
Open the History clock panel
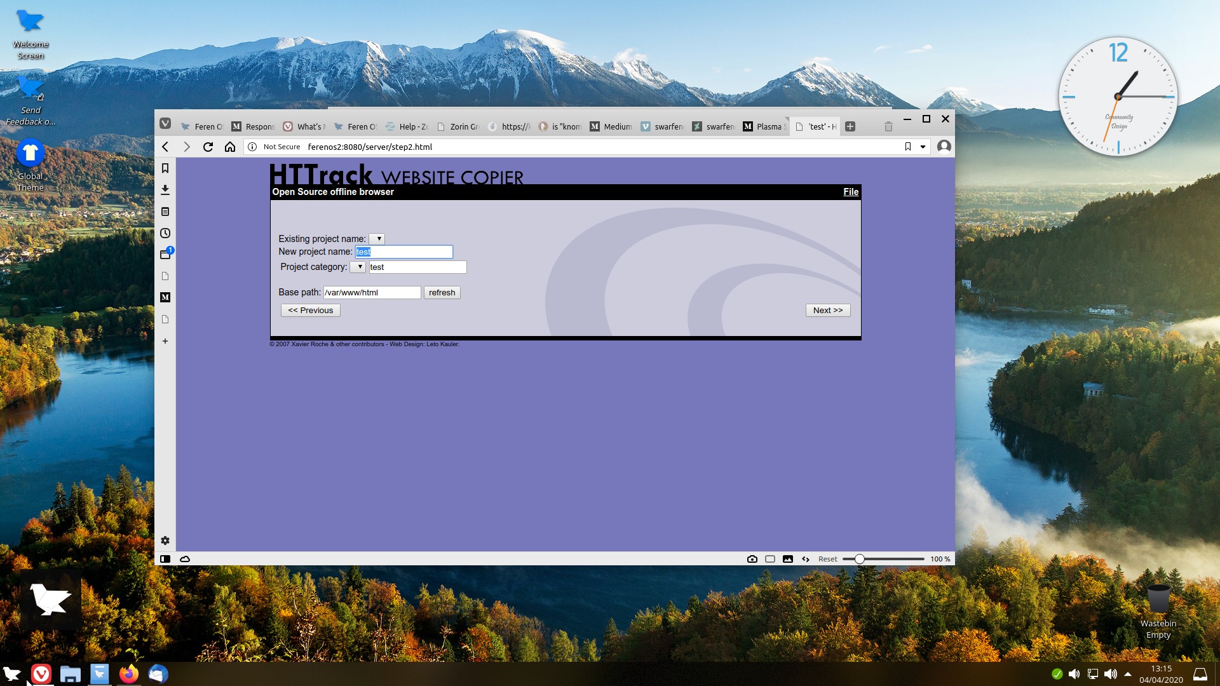(165, 233)
